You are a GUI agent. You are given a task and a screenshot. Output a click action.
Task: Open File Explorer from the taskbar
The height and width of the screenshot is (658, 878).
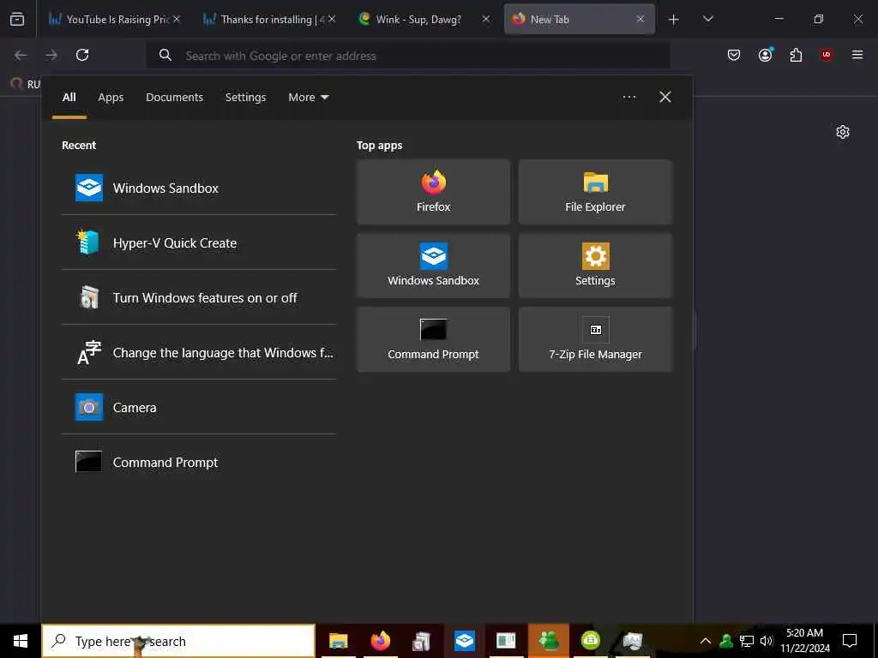click(x=338, y=641)
